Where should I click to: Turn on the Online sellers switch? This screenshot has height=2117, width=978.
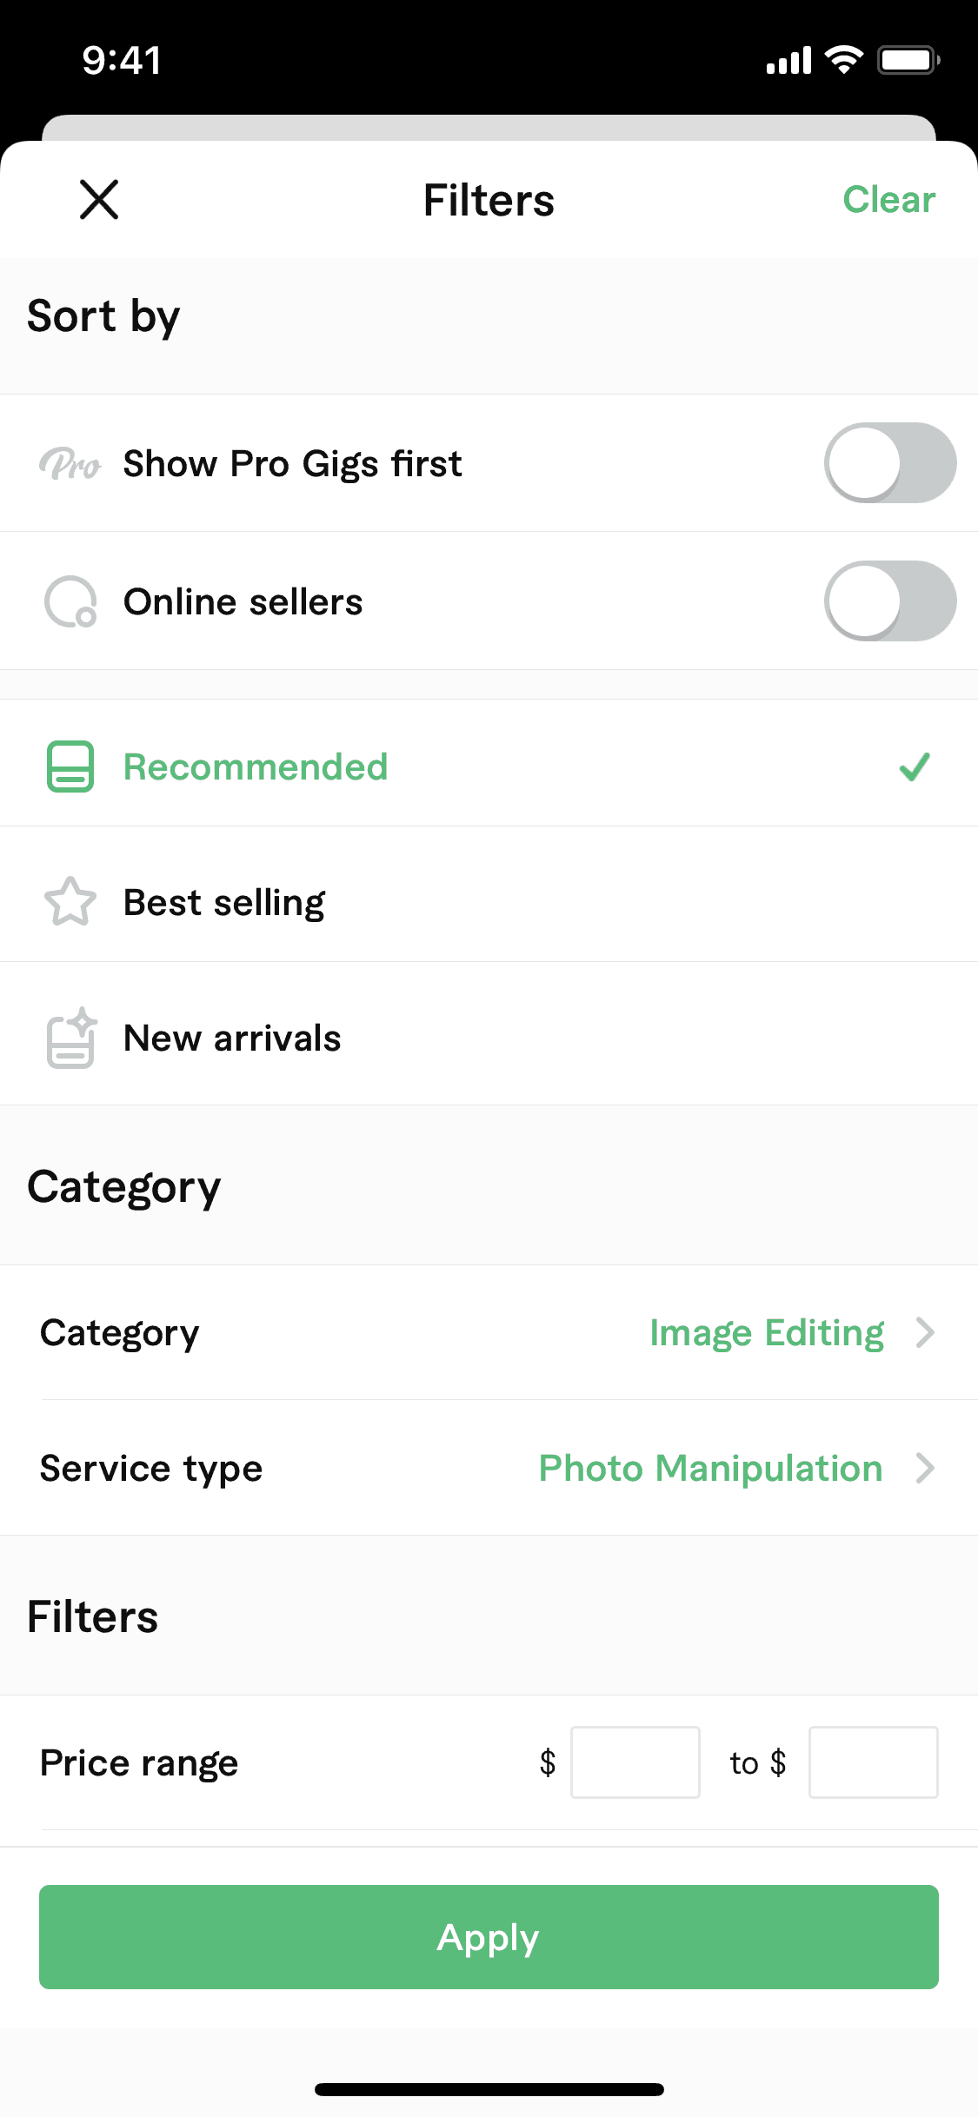tap(889, 601)
